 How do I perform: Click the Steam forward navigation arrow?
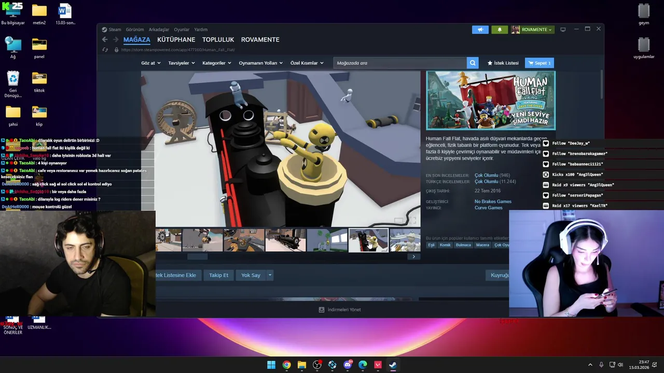pyautogui.click(x=116, y=39)
